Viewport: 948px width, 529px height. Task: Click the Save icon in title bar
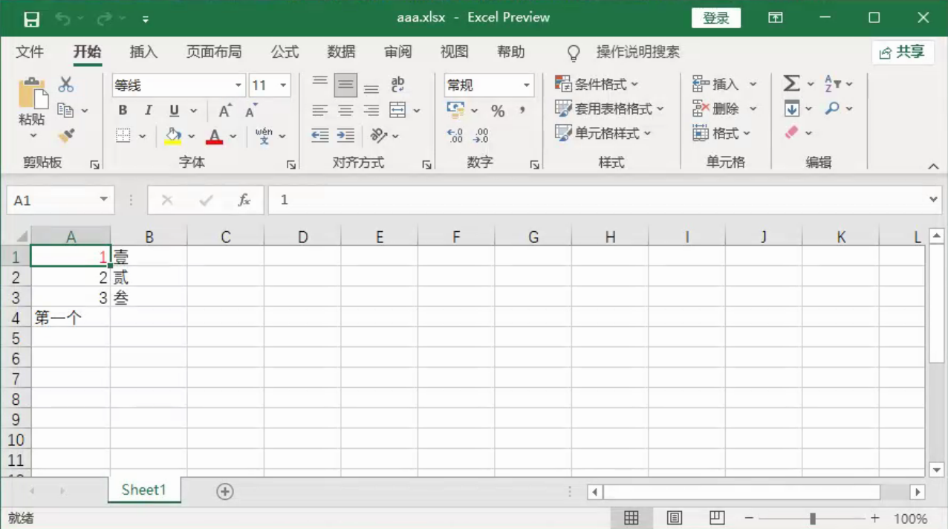(31, 18)
